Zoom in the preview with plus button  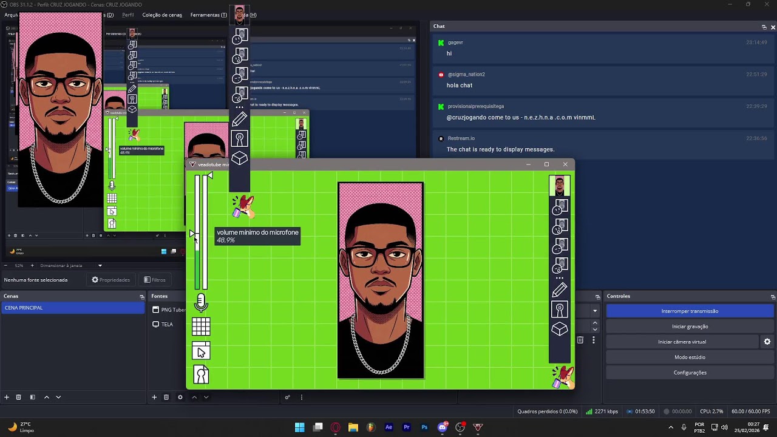point(32,265)
